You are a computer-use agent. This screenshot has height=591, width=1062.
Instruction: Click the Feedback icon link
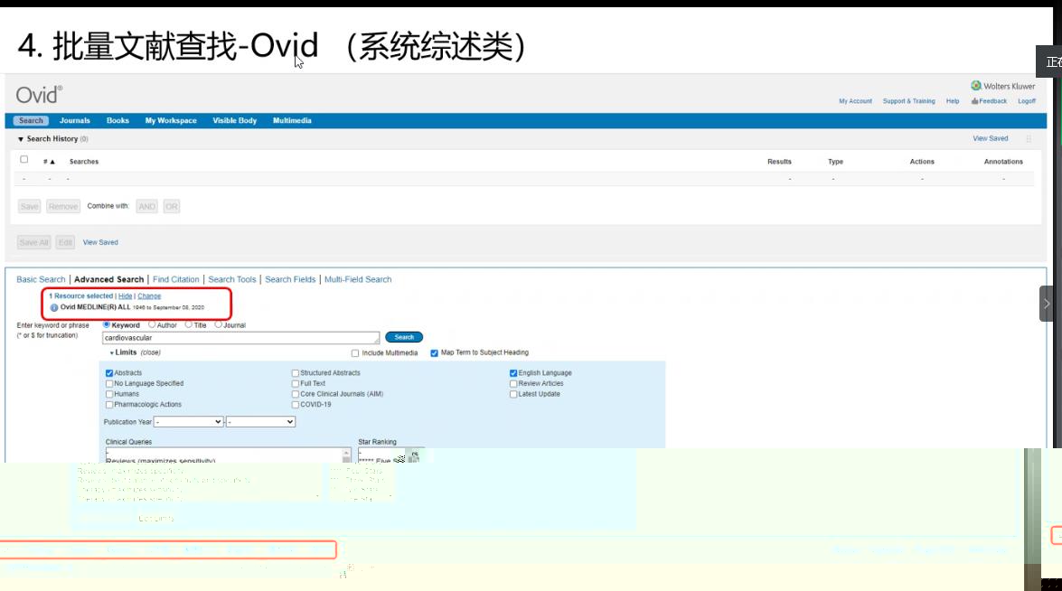pyautogui.click(x=989, y=101)
